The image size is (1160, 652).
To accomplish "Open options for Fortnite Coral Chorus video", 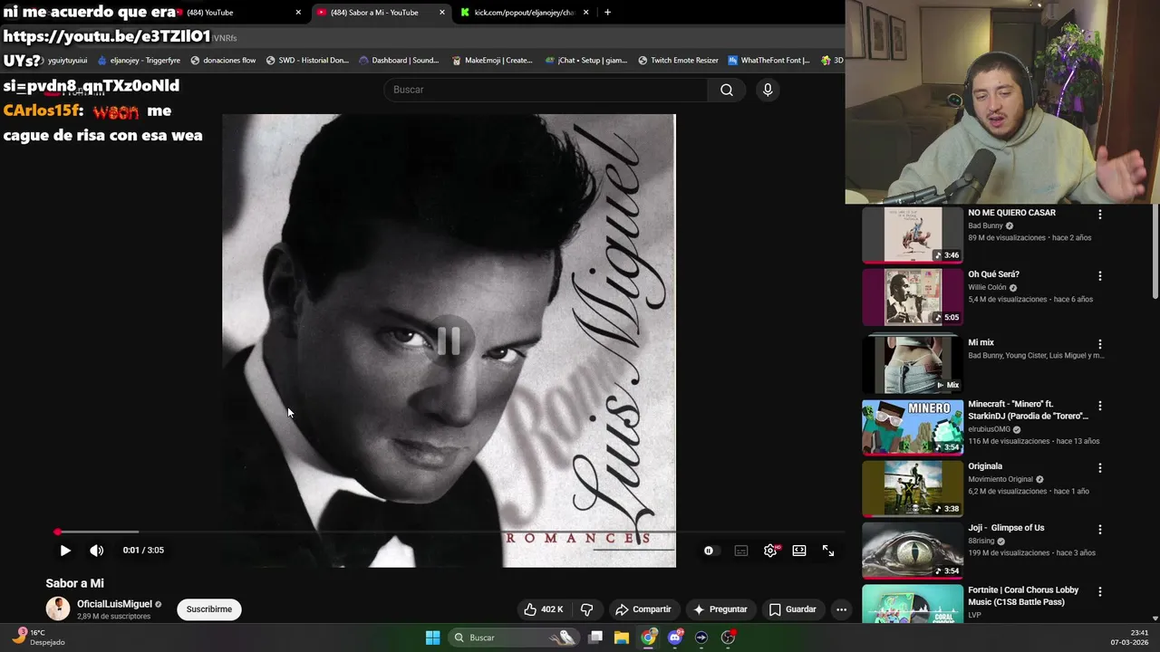I will tap(1100, 592).
